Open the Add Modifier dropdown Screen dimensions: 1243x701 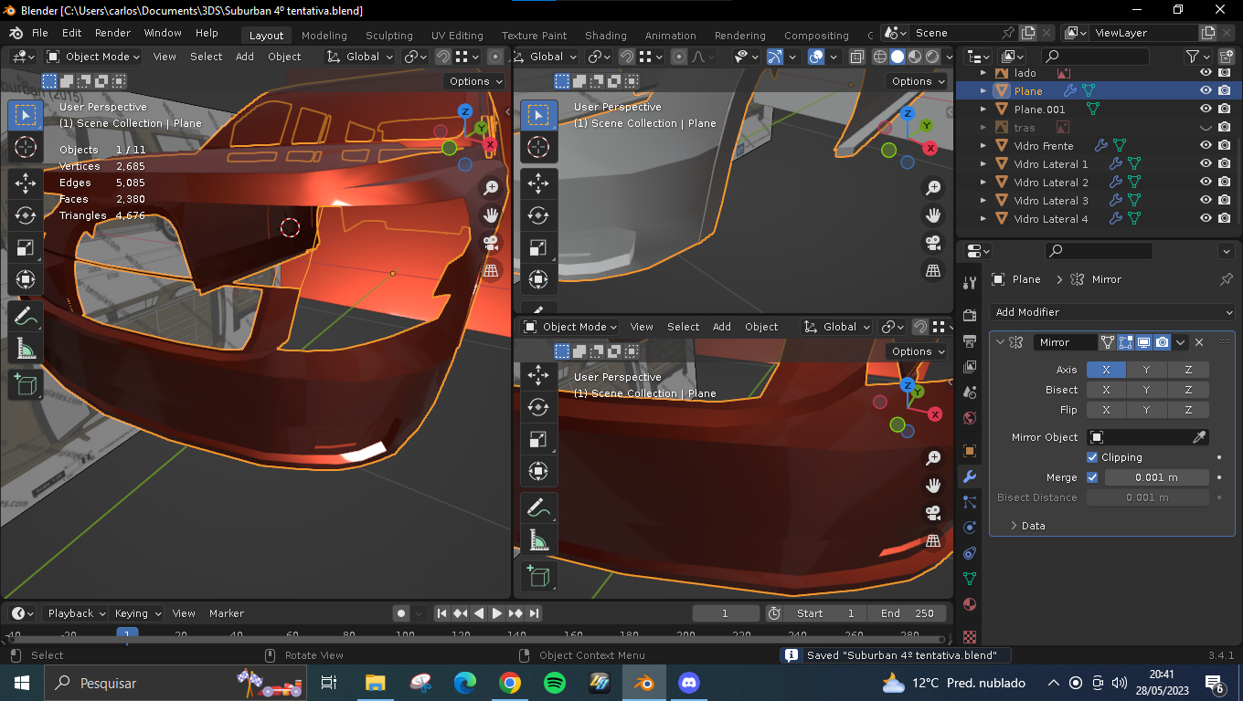(x=1112, y=312)
